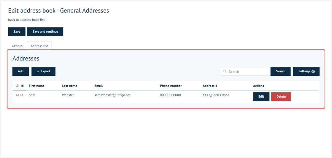
Task: Click Save and continue button
Action: (x=45, y=32)
